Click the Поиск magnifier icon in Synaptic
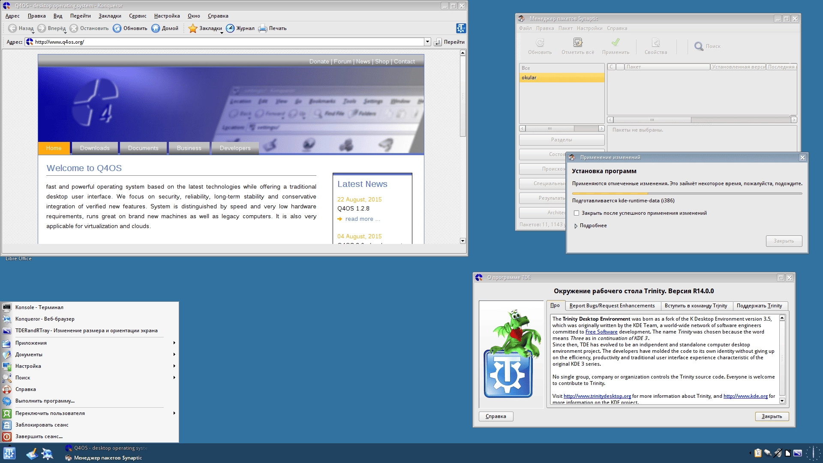 click(x=699, y=46)
